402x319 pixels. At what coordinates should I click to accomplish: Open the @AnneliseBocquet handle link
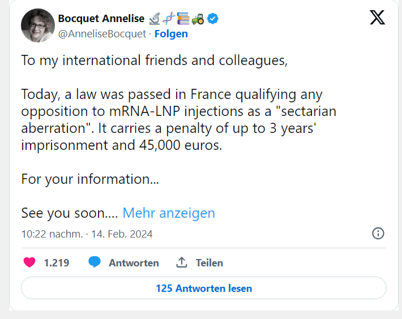pyautogui.click(x=102, y=34)
